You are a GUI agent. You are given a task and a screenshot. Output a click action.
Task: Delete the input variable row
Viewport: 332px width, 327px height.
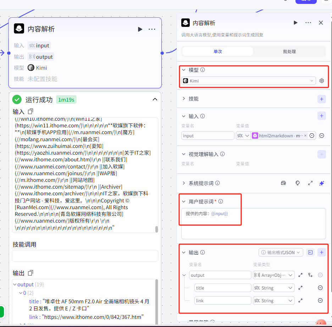pos(322,136)
